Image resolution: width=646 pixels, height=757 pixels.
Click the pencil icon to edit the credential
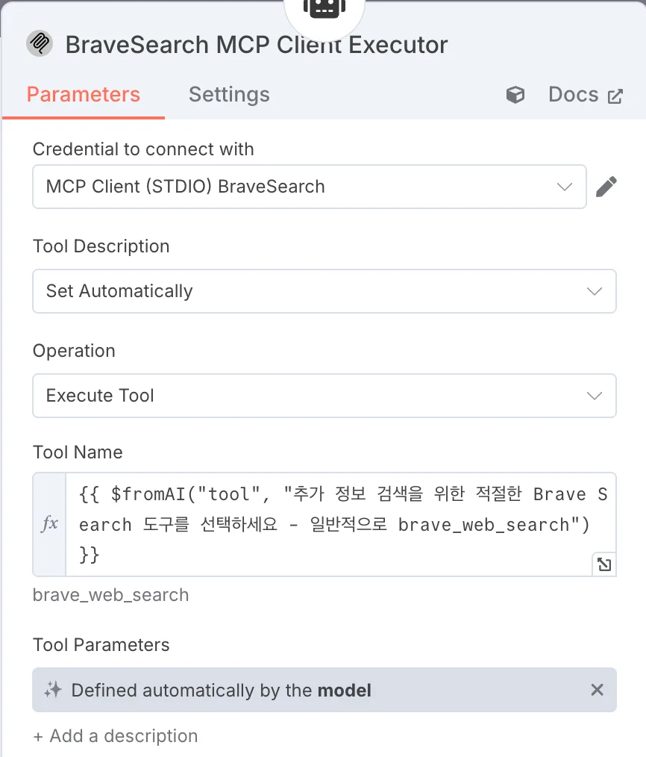[x=606, y=186]
